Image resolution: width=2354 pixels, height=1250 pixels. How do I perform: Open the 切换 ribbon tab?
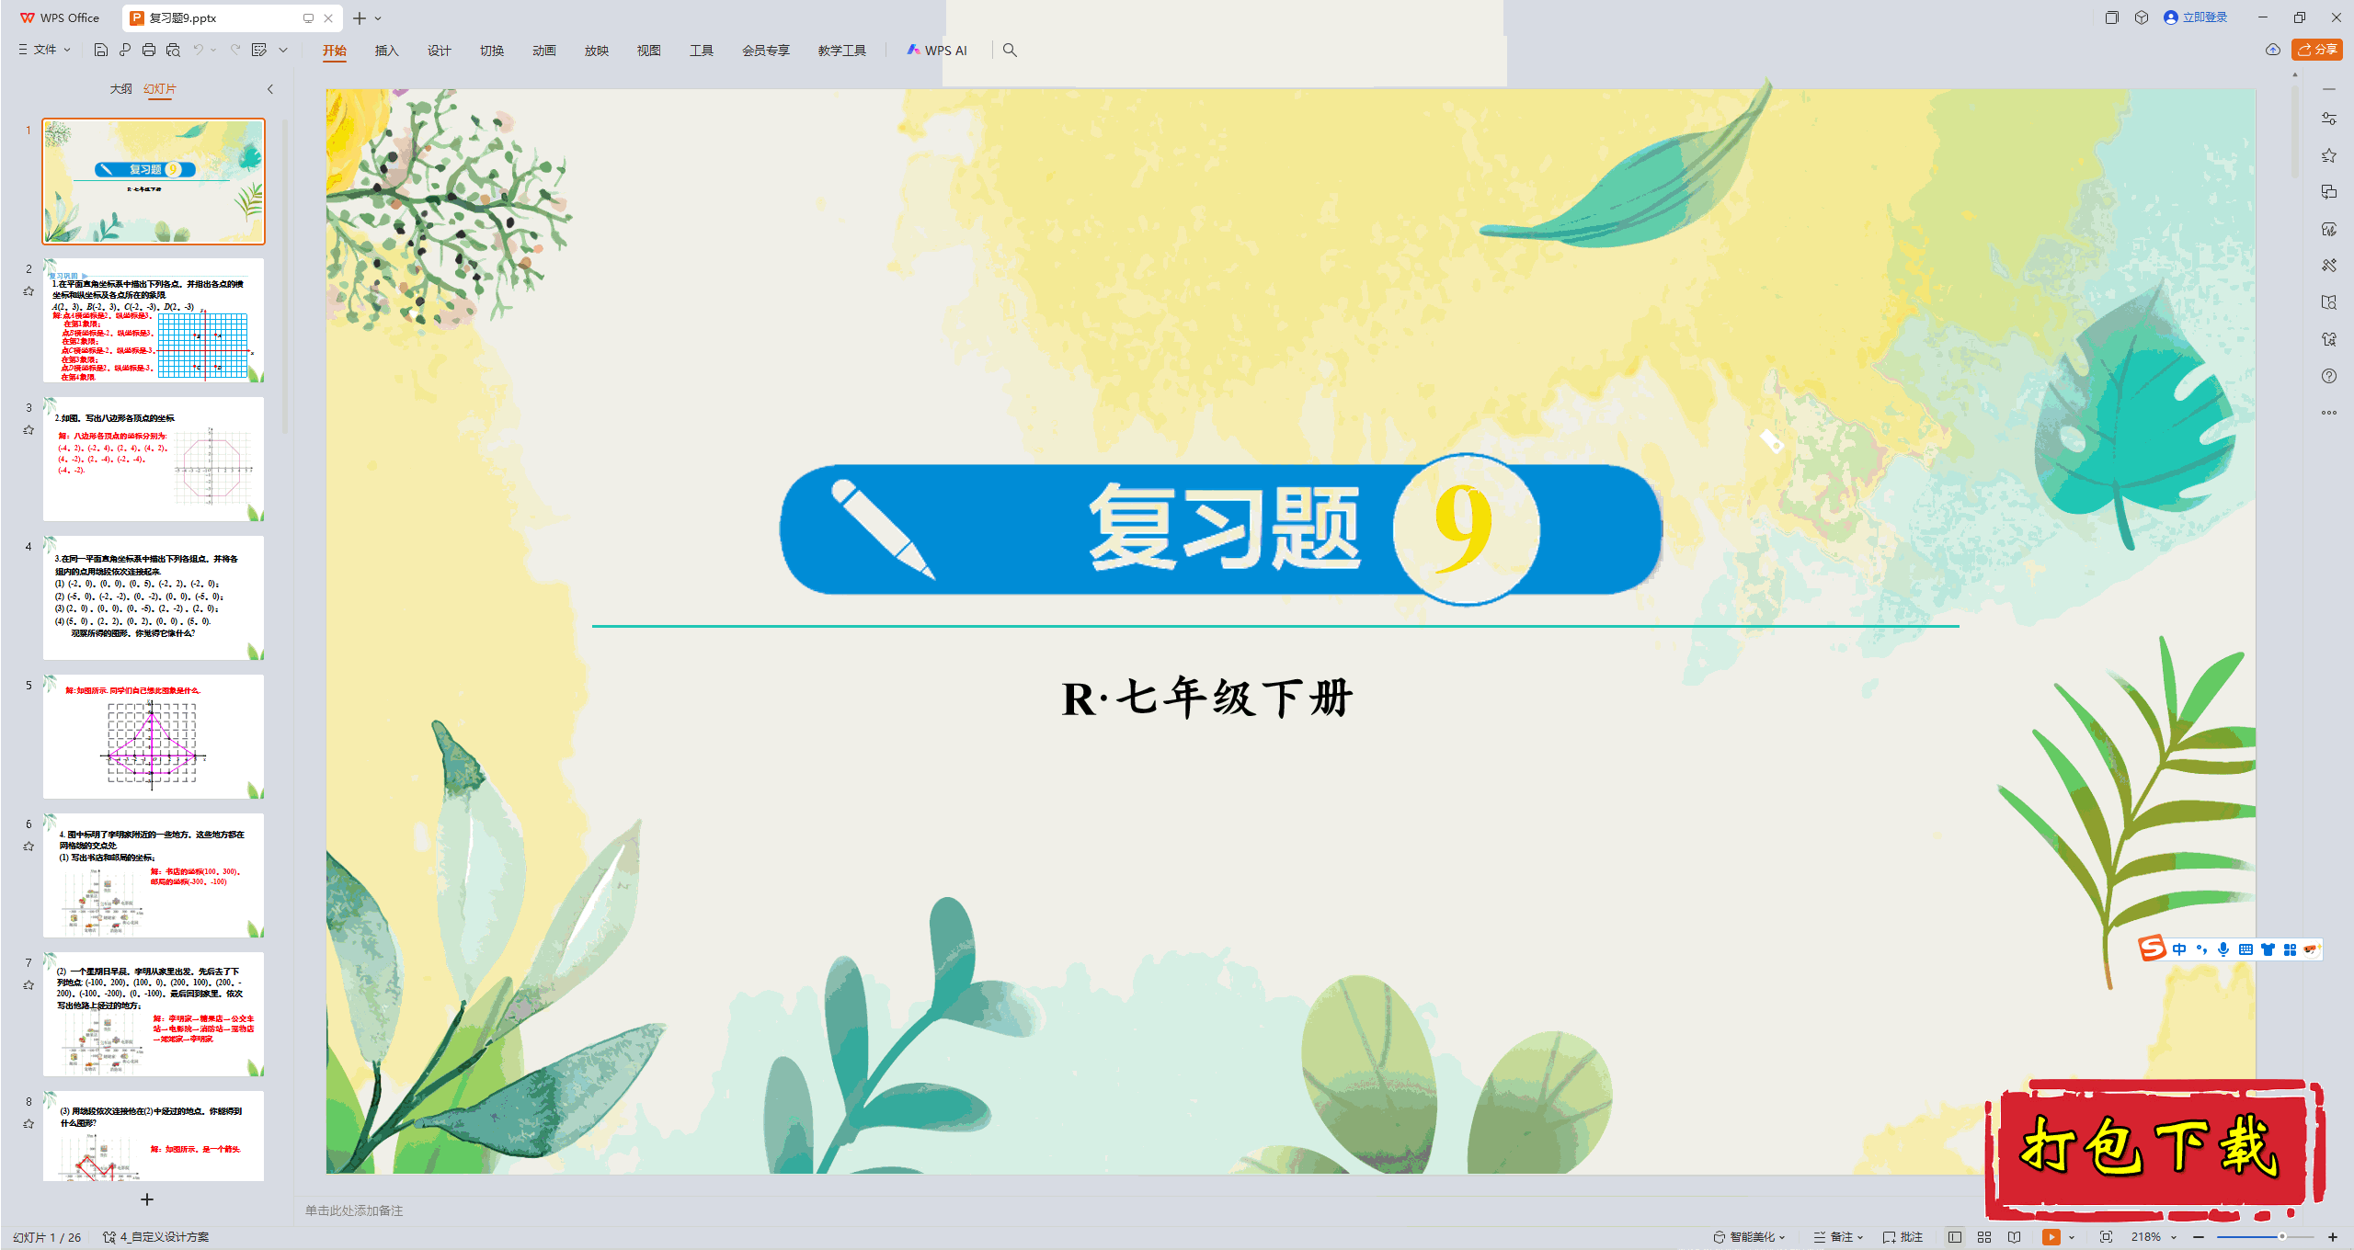point(492,51)
